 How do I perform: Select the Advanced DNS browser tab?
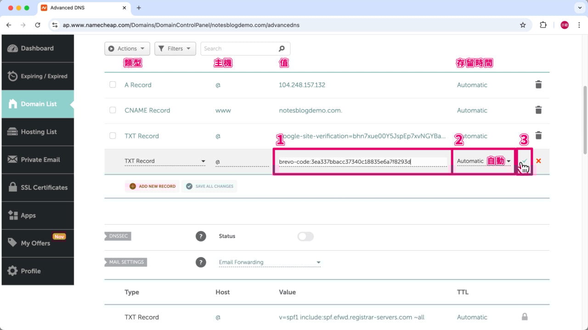[x=69, y=7]
